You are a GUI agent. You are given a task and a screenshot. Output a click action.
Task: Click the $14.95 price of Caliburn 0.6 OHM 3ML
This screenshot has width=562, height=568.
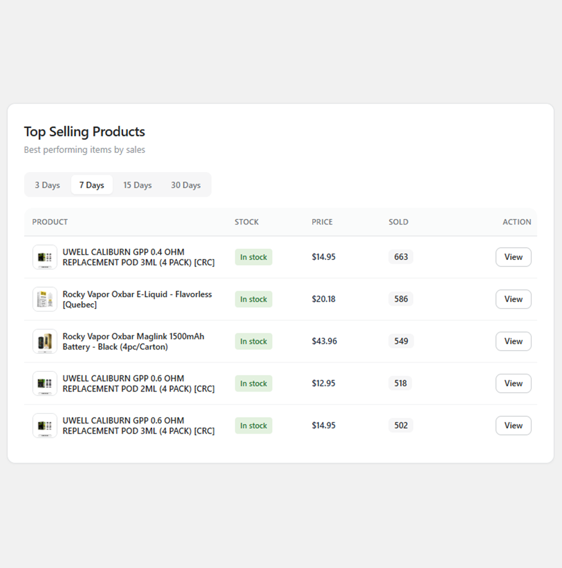click(324, 425)
